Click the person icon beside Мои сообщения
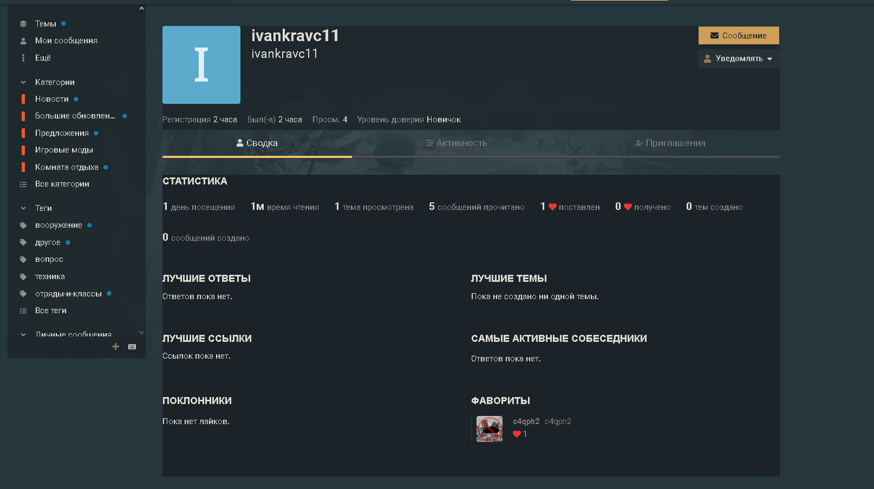Viewport: 874px width, 489px height. [x=23, y=41]
